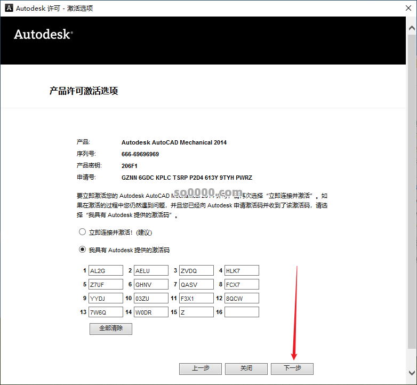Click activation code field 12 containing 8QCW
417x385 pixels.
(242, 298)
